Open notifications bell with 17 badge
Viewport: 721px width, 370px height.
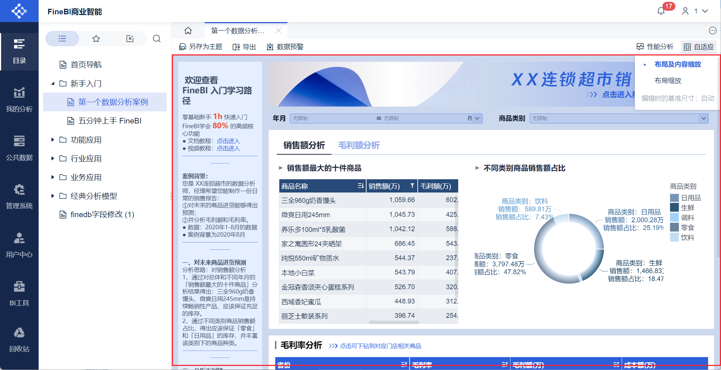661,11
